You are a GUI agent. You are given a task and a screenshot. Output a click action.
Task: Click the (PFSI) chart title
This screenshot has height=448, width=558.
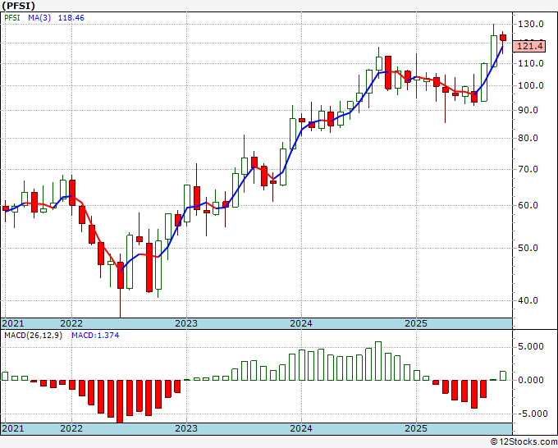tap(19, 6)
